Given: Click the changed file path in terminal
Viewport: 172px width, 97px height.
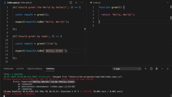Looking at the screenshot, I should coord(95,77).
